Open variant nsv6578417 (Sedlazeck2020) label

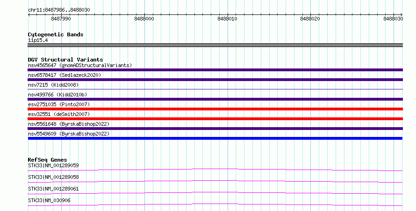click(65, 75)
